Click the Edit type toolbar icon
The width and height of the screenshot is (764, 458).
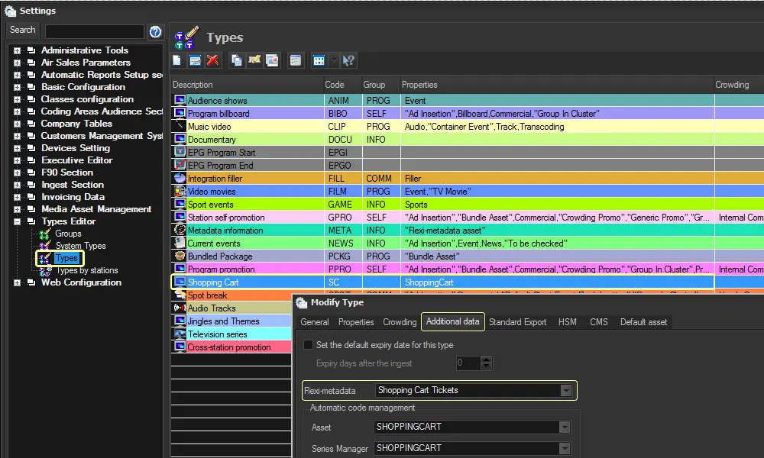(195, 60)
